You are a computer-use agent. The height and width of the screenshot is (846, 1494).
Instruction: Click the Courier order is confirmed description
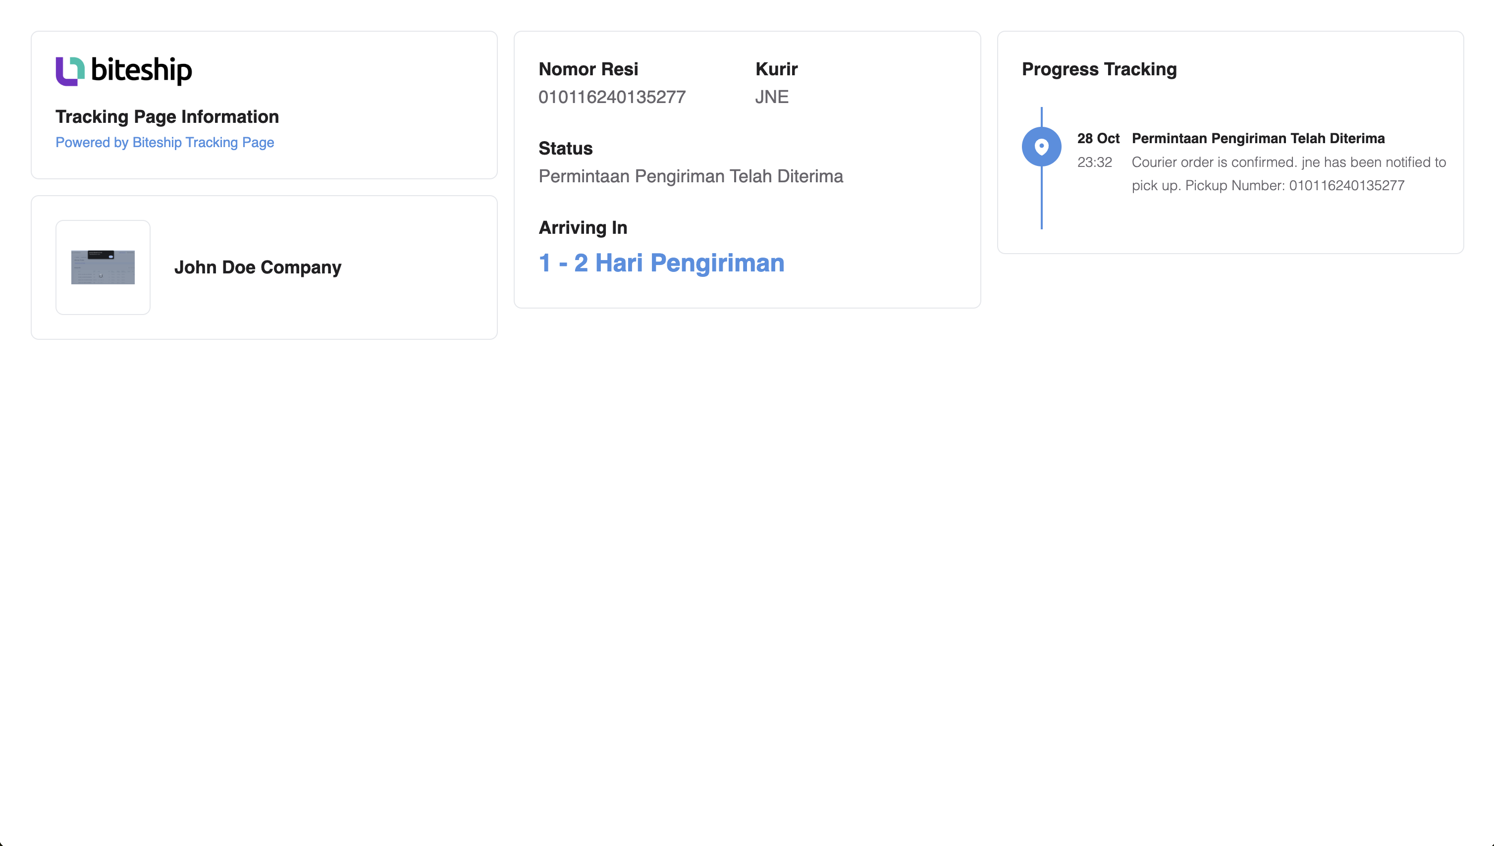[x=1288, y=174]
